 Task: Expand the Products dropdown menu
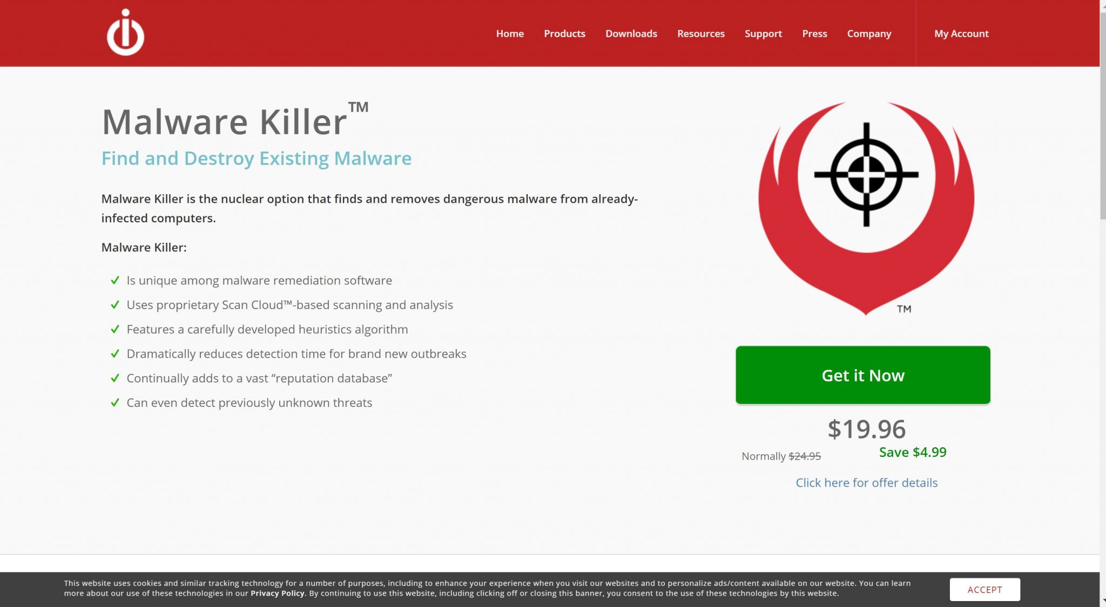(x=564, y=33)
